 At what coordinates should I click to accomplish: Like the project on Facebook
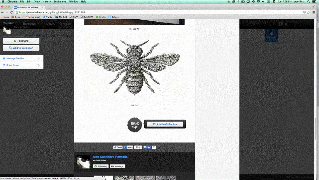[x=147, y=147]
